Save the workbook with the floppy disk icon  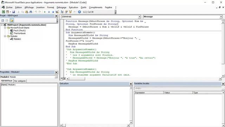[x=13, y=12]
